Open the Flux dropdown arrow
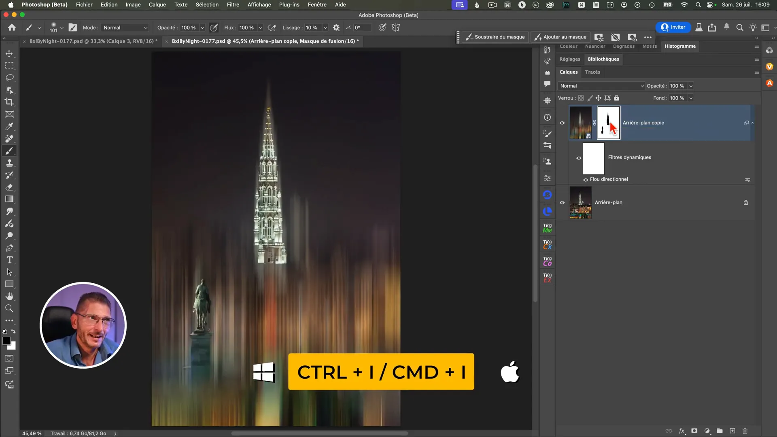 click(x=260, y=28)
